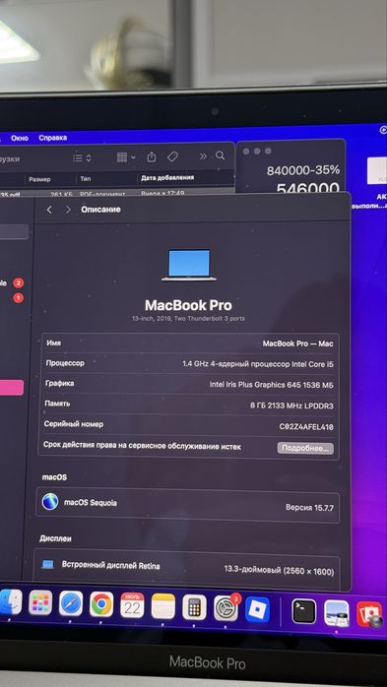Click the name value 'MacBook Pro — Mac'
Image resolution: width=387 pixels, height=687 pixels.
click(x=298, y=343)
